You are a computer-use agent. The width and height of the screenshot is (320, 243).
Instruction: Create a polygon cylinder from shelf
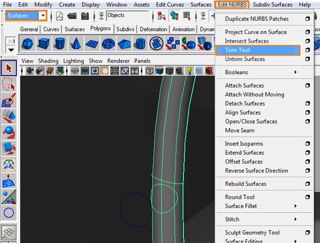point(60,43)
